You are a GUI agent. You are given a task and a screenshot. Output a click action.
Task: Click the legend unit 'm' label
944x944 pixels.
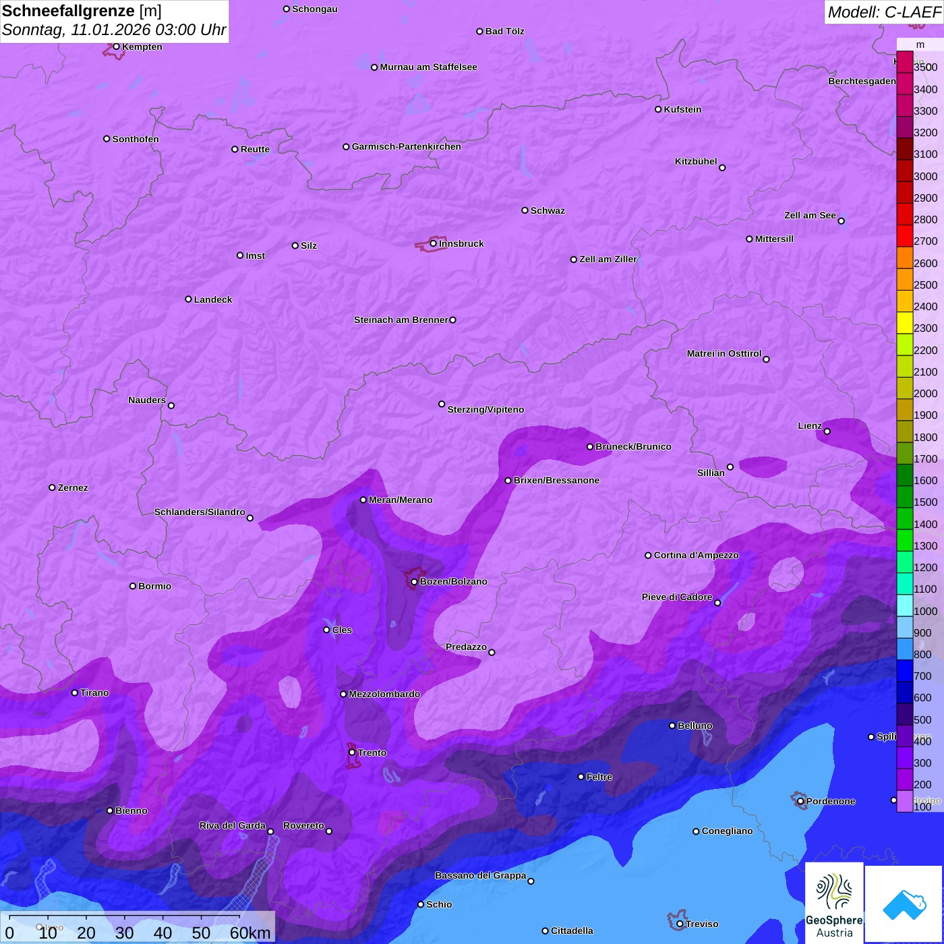920,45
